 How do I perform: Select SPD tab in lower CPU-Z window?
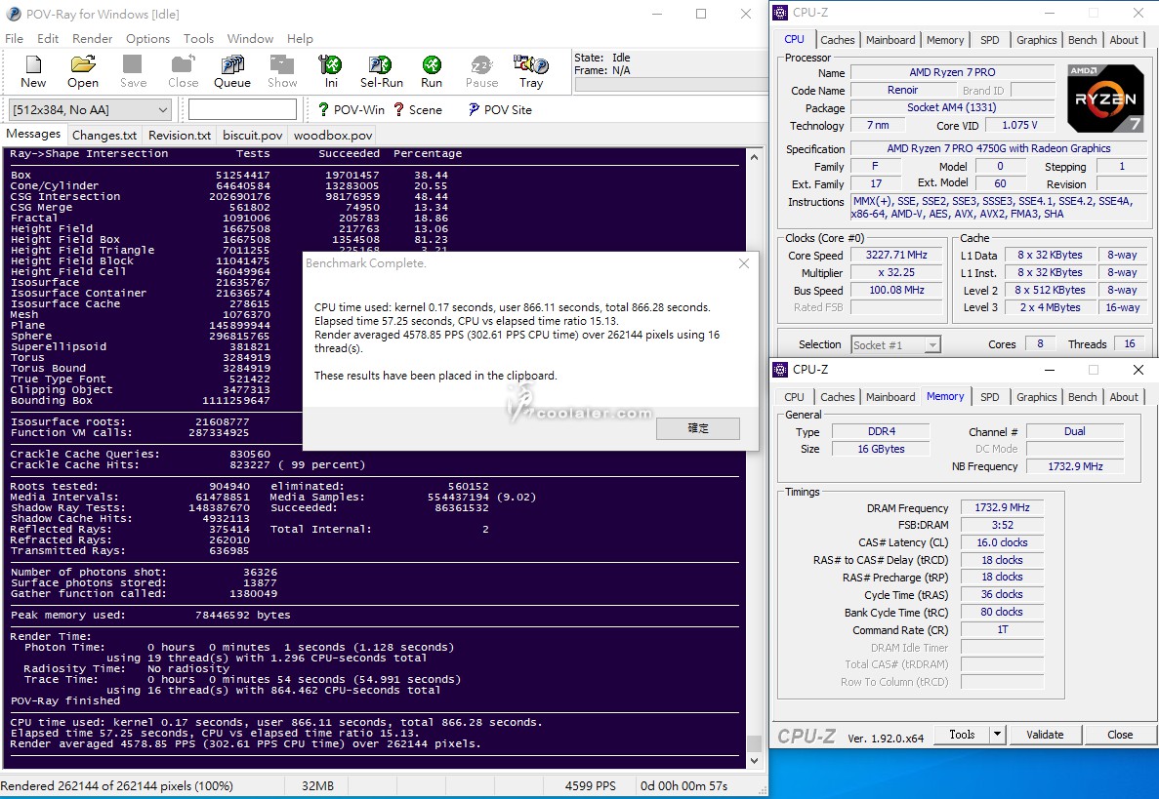990,396
